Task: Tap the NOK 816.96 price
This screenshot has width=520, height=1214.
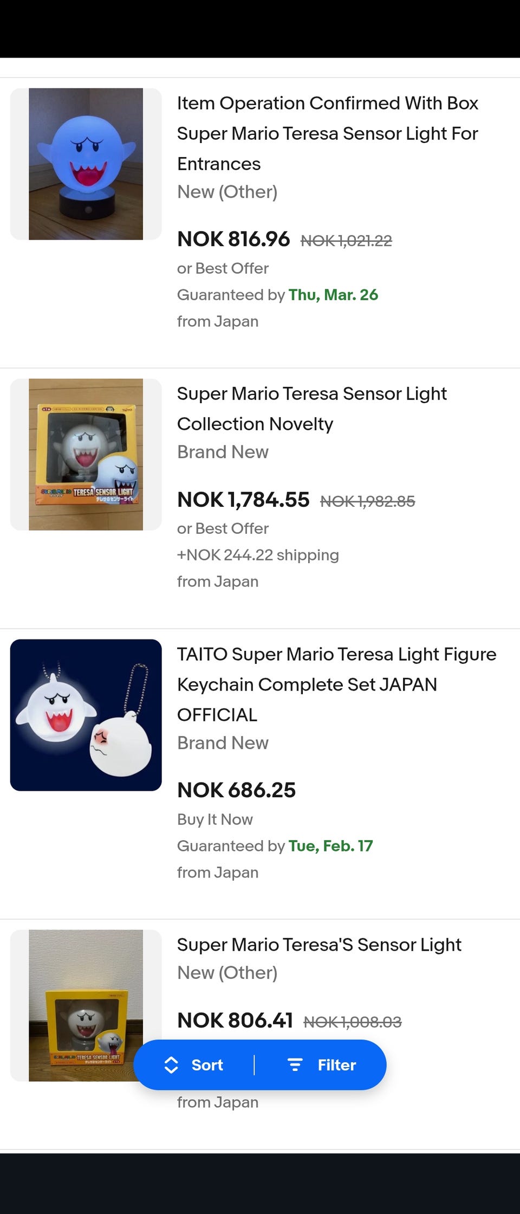Action: click(233, 239)
